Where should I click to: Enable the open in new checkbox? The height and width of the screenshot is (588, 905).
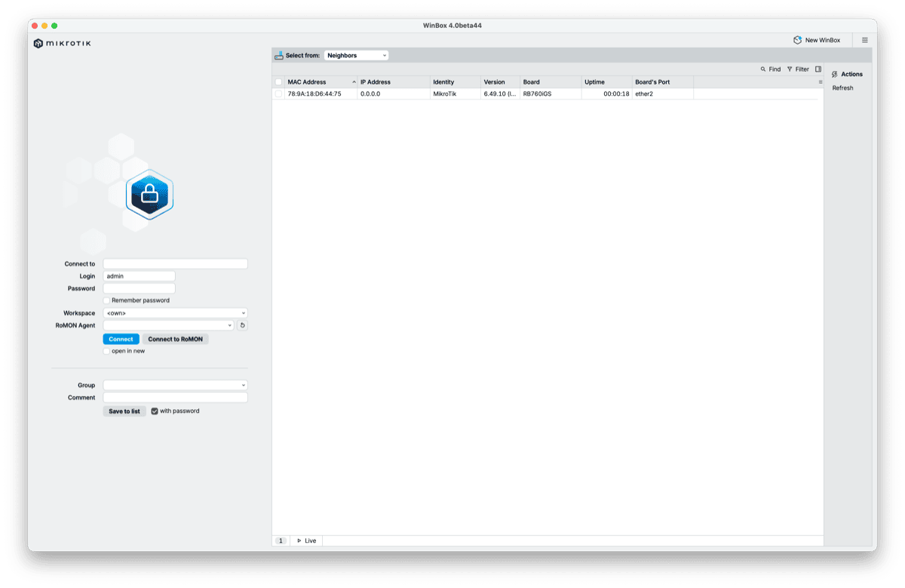[x=106, y=350]
